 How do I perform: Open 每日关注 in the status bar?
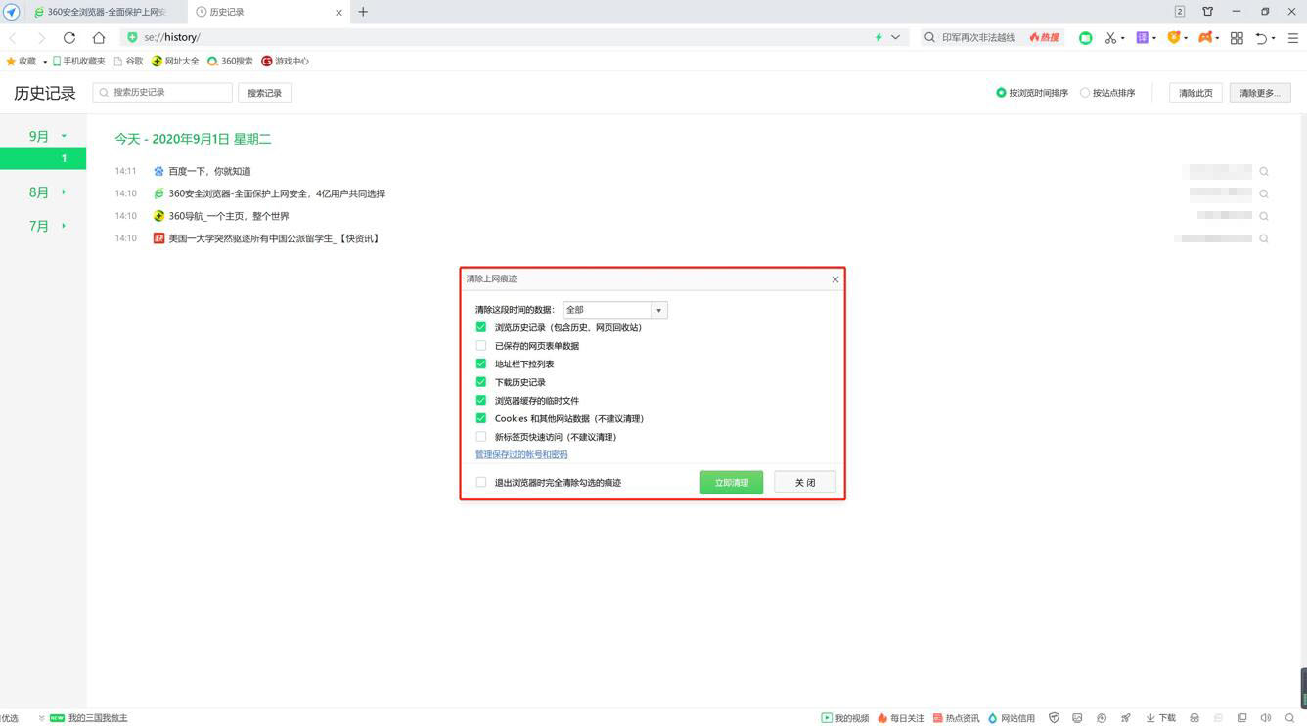pyautogui.click(x=901, y=718)
